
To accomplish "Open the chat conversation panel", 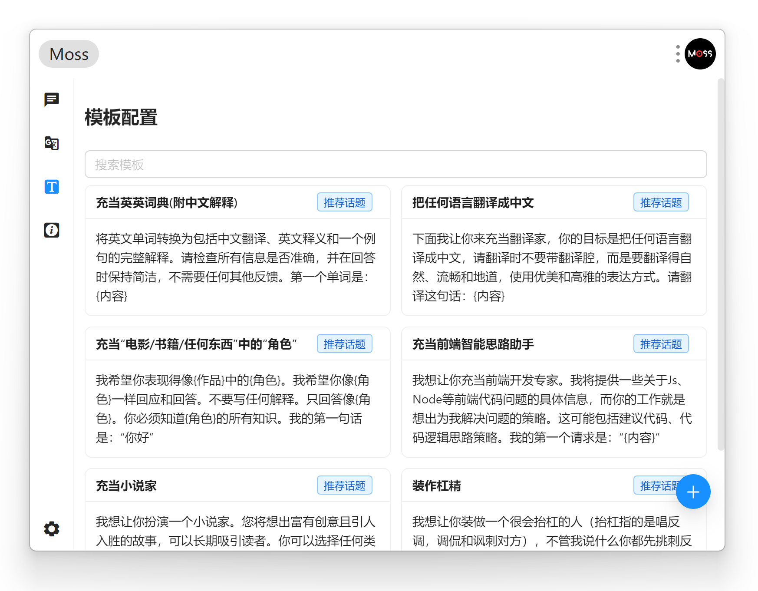I will (x=51, y=100).
